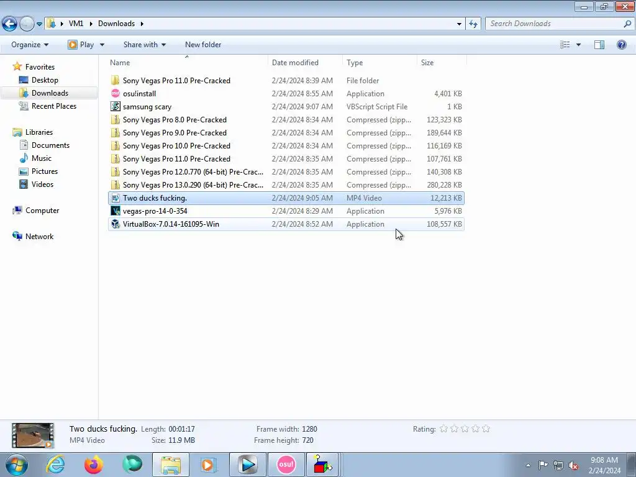Click the Forward navigation arrow button
The height and width of the screenshot is (477, 636).
[27, 24]
